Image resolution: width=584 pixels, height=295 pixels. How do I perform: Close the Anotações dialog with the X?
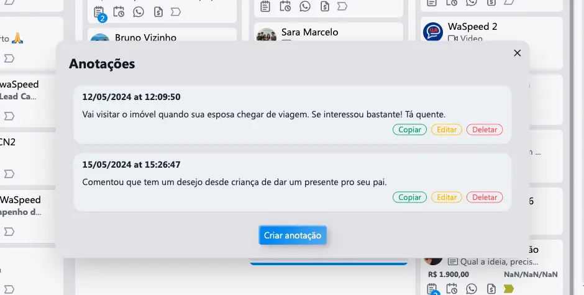point(517,53)
